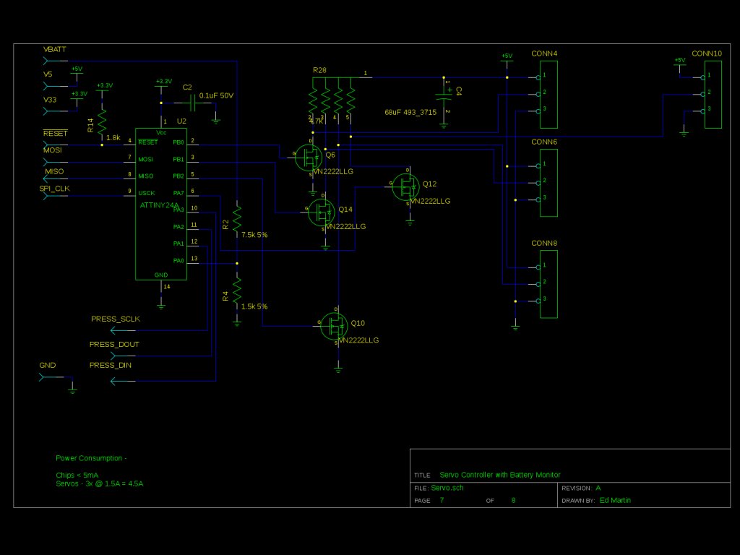Click the 0.1uF 50V capacitor value
The width and height of the screenshot is (740, 555).
tap(216, 96)
